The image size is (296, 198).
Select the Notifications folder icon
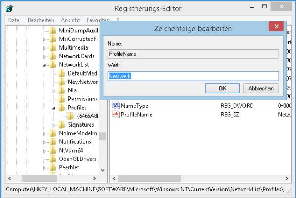[x=53, y=142]
